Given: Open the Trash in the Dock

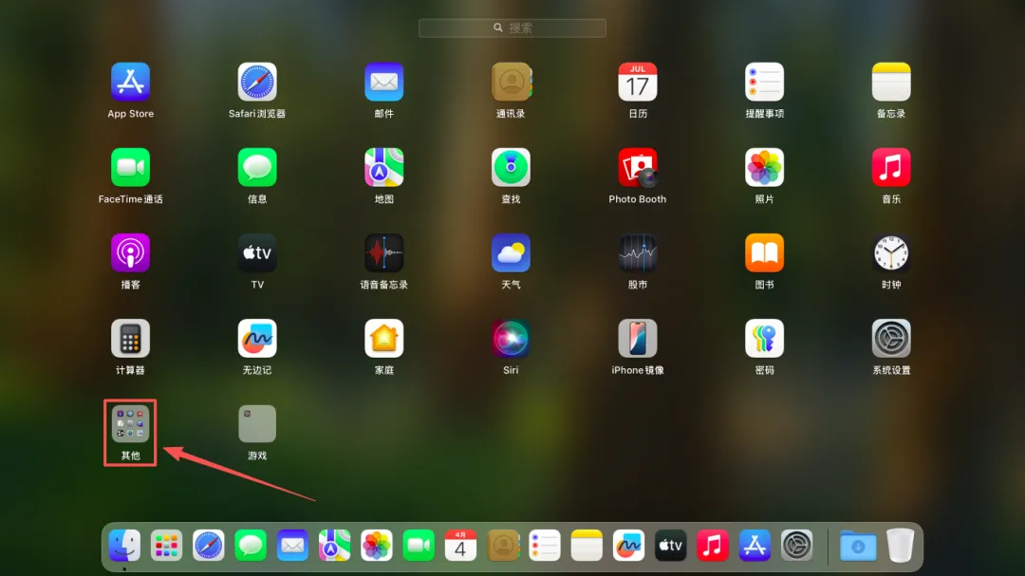Looking at the screenshot, I should [x=900, y=546].
